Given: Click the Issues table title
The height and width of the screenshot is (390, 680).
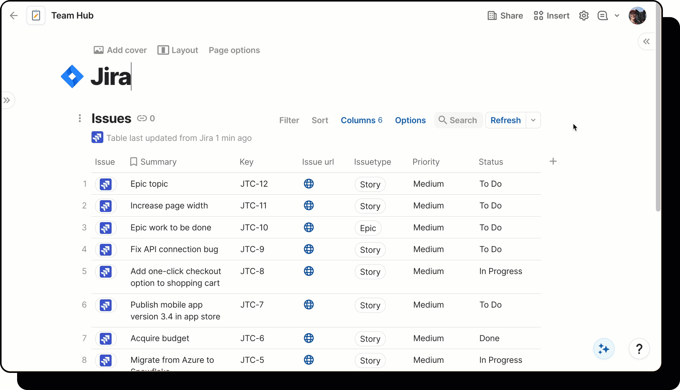Looking at the screenshot, I should [x=111, y=118].
